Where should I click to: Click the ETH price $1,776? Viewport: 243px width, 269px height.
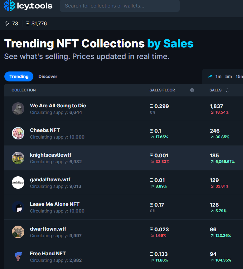pos(39,23)
